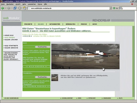Click the BILD ÄNDERN sidebar link
This screenshot has height=103, width=137.
[x=9, y=37]
